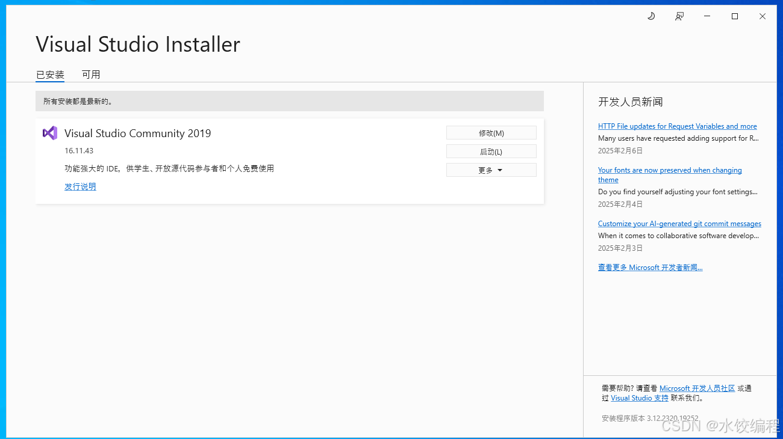This screenshot has width=783, height=439.
Task: Launch Visual Studio with 启动(L) button
Action: [491, 152]
